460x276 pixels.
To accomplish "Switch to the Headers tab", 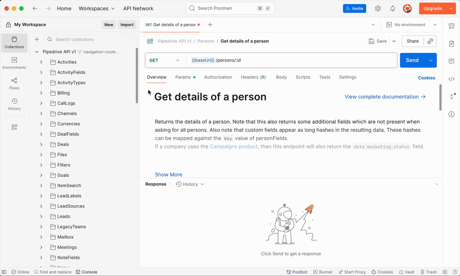I will point(253,77).
